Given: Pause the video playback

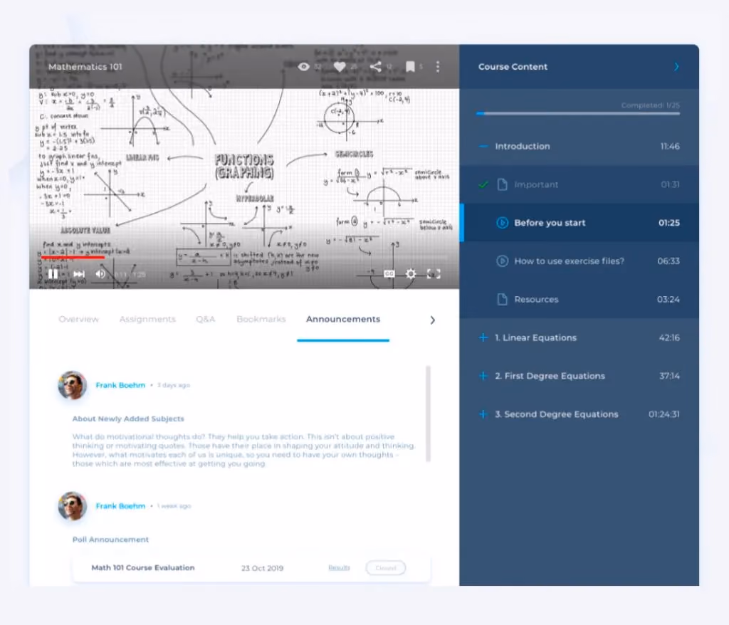Looking at the screenshot, I should [x=53, y=274].
